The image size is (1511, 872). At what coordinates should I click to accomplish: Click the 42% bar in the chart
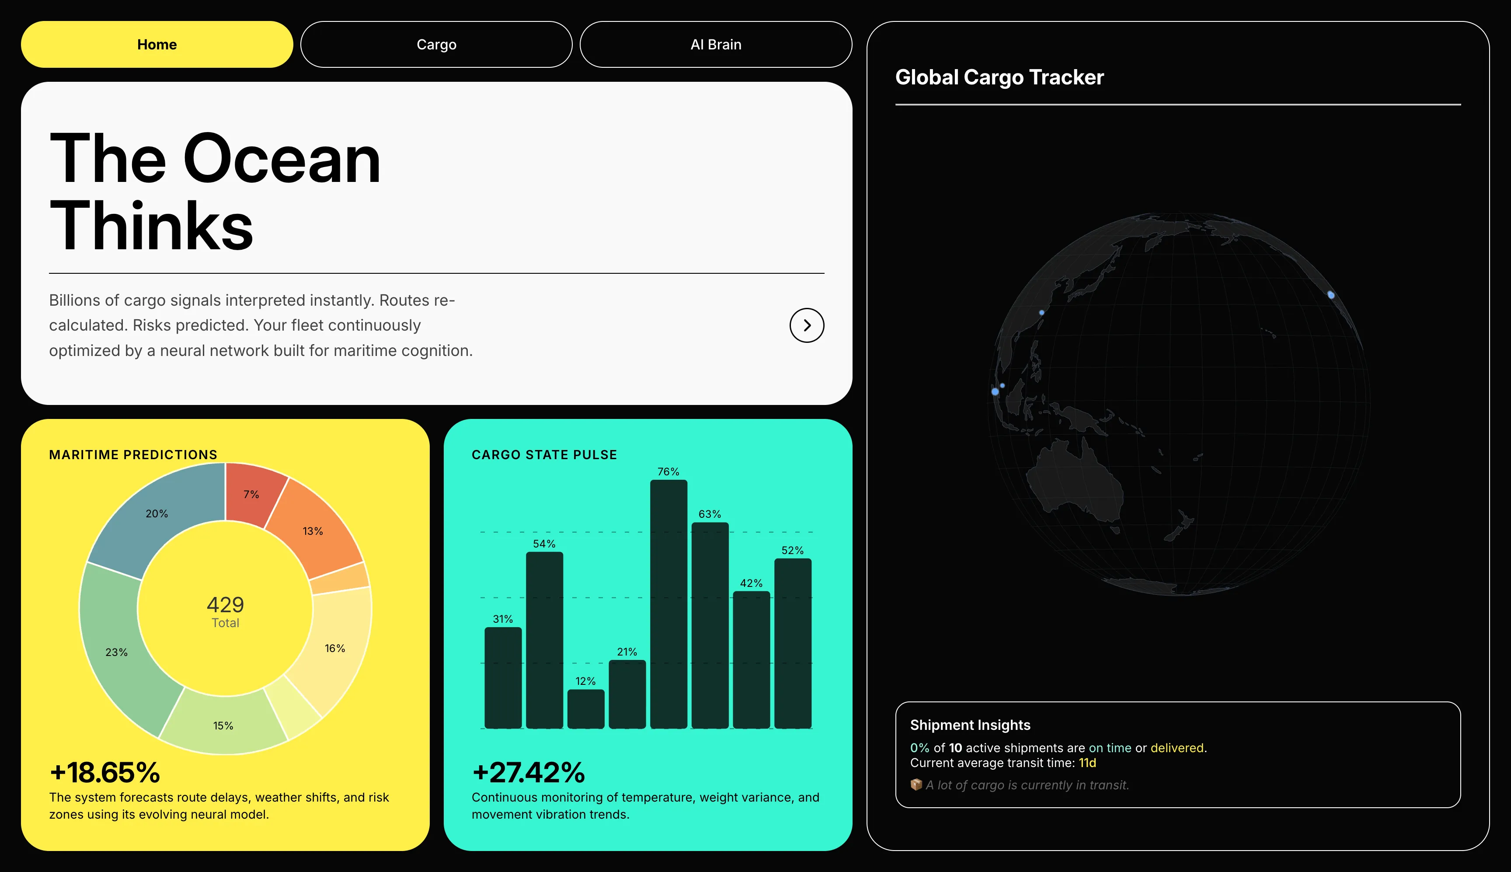click(751, 659)
